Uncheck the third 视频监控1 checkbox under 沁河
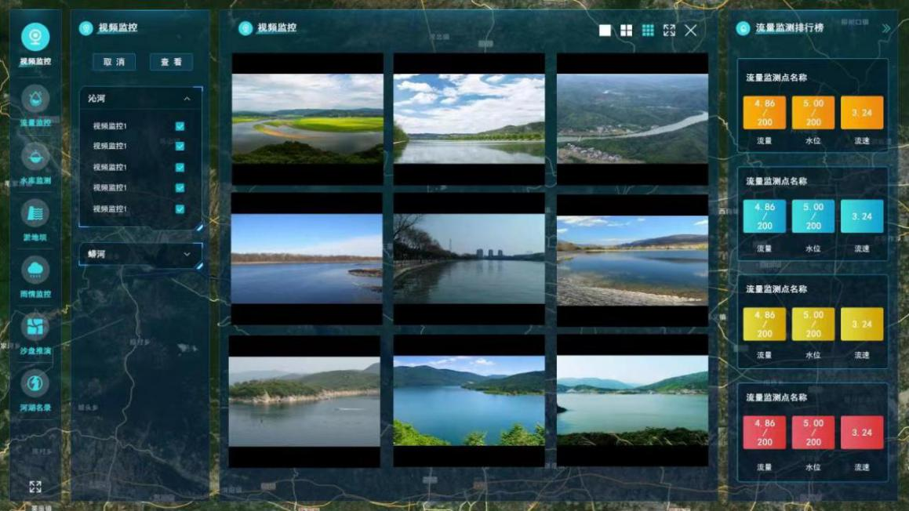Viewport: 909px width, 511px height. 180,168
